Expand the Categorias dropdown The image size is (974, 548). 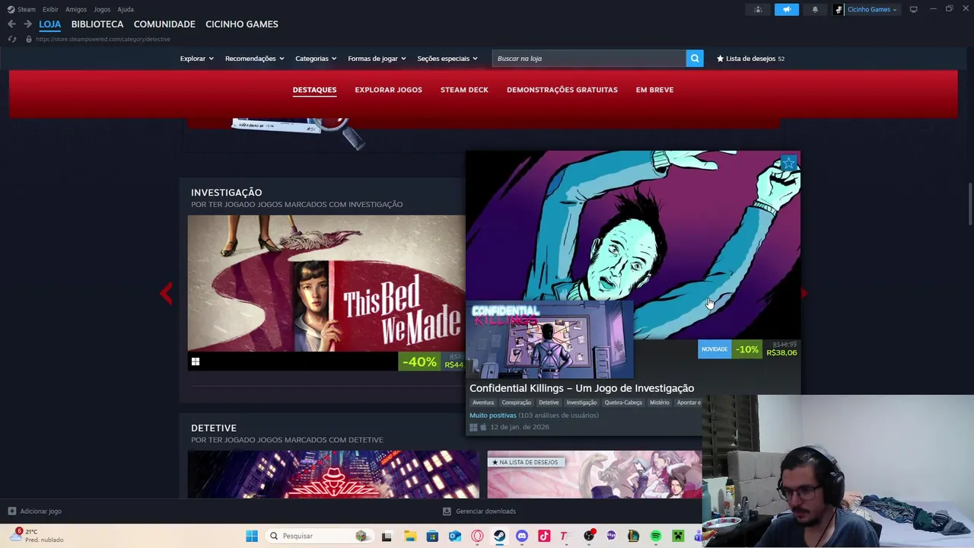tap(316, 59)
